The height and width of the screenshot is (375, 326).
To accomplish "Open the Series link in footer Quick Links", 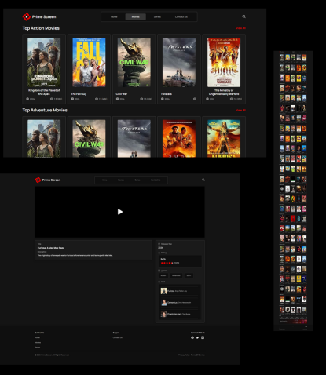I will pos(38,348).
